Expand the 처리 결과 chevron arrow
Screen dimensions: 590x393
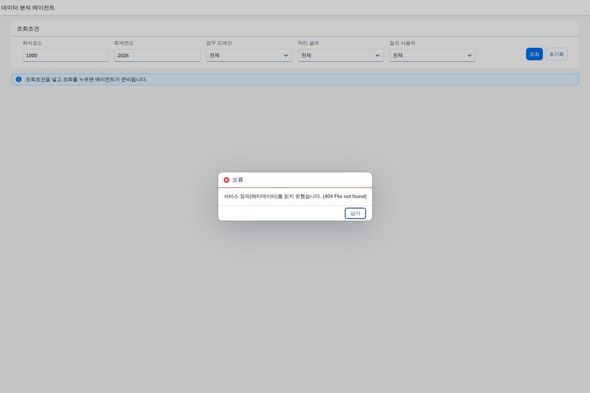click(x=378, y=55)
